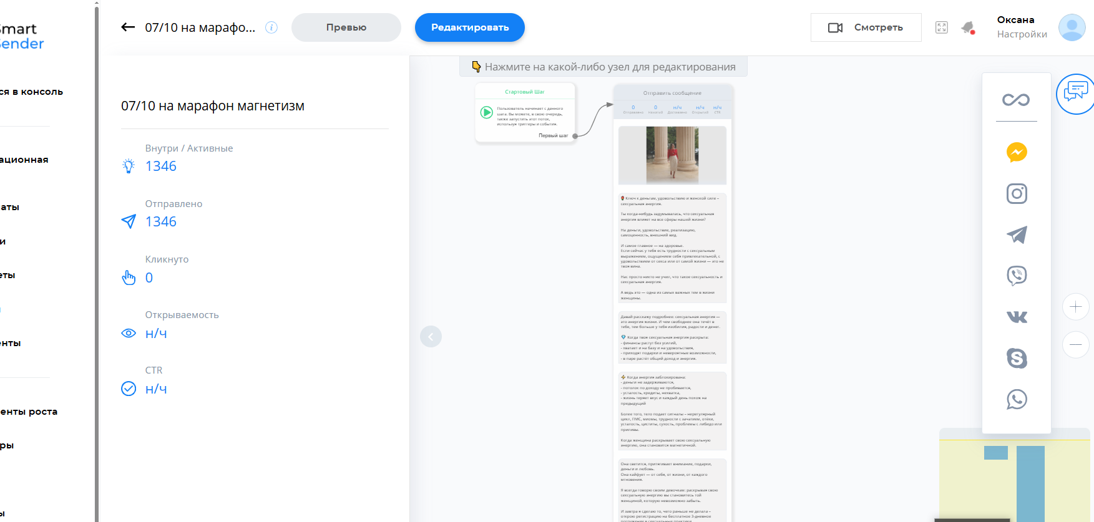Open the Smart Sender logo
The image size is (1094, 522).
click(x=22, y=36)
